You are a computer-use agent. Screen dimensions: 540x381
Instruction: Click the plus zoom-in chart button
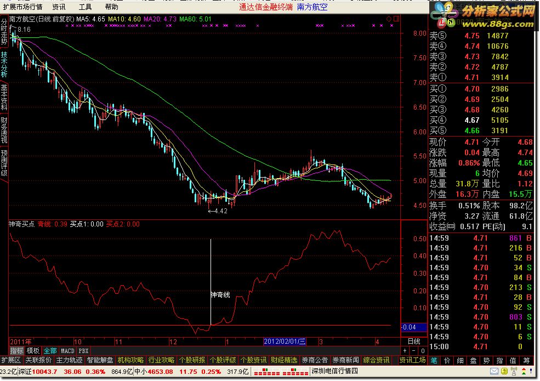(405, 351)
